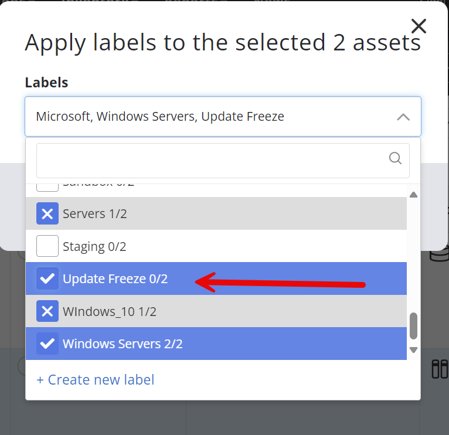449x435 pixels.
Task: Close the Apply labels dialog
Action: click(419, 26)
